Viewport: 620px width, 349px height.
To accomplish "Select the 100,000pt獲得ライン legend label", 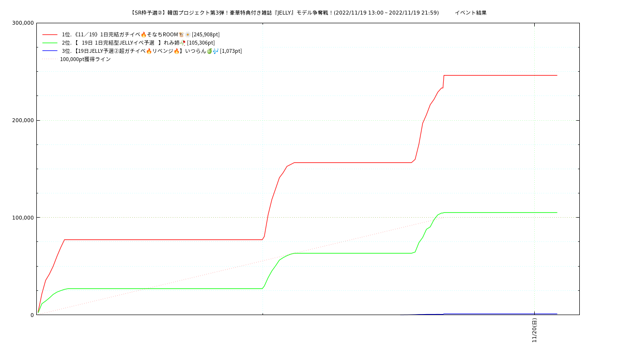I will click(x=85, y=59).
